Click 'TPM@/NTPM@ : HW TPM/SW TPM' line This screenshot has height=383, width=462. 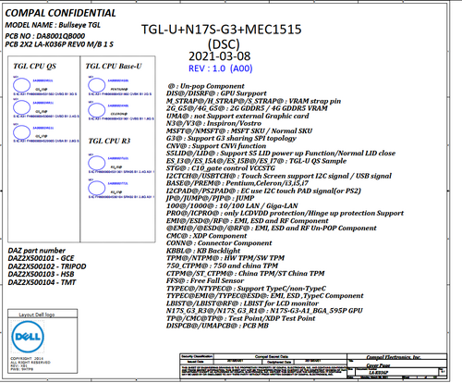pyautogui.click(x=225, y=258)
